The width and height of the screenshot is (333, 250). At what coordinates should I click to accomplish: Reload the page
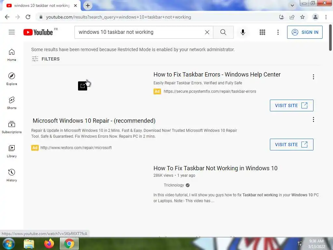coord(28,17)
